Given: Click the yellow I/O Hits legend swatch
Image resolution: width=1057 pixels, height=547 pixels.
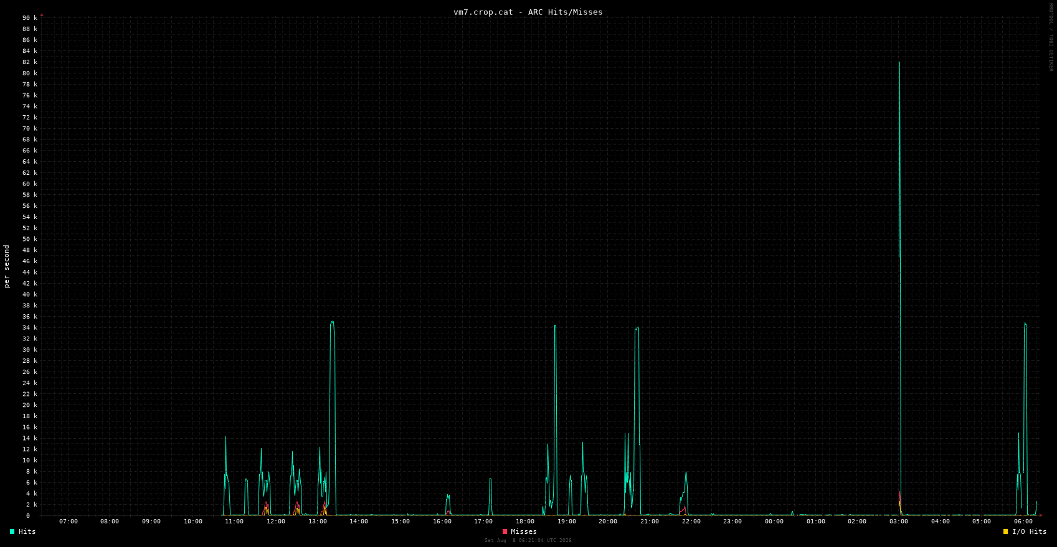Looking at the screenshot, I should point(1005,531).
